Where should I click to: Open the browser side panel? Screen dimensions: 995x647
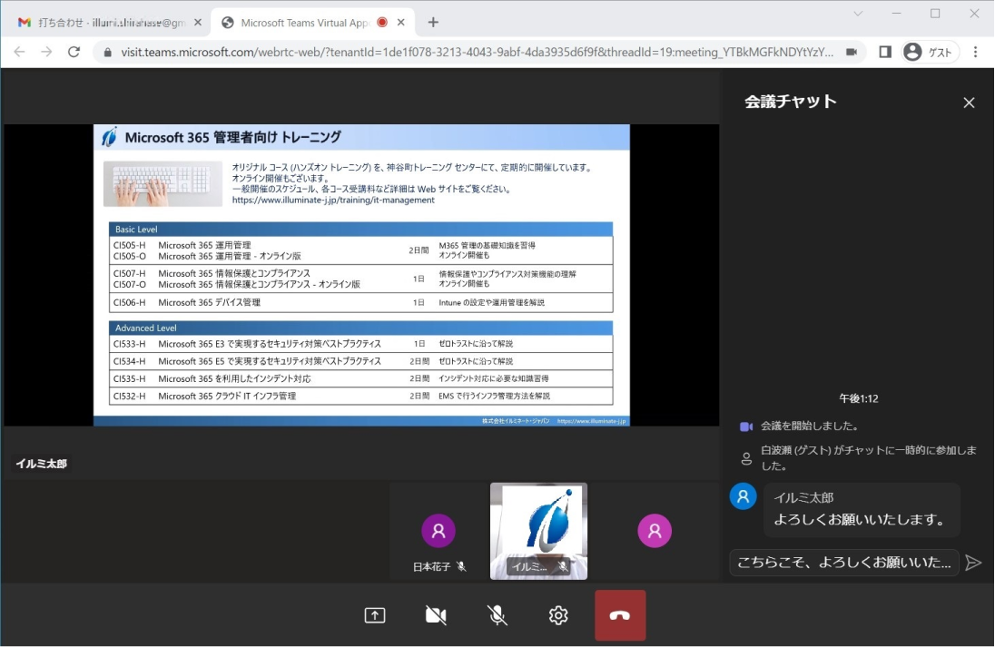(885, 52)
